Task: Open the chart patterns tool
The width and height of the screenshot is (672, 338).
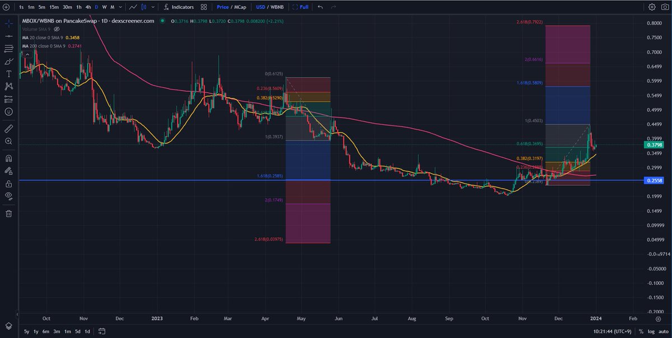Action: pyautogui.click(x=8, y=86)
